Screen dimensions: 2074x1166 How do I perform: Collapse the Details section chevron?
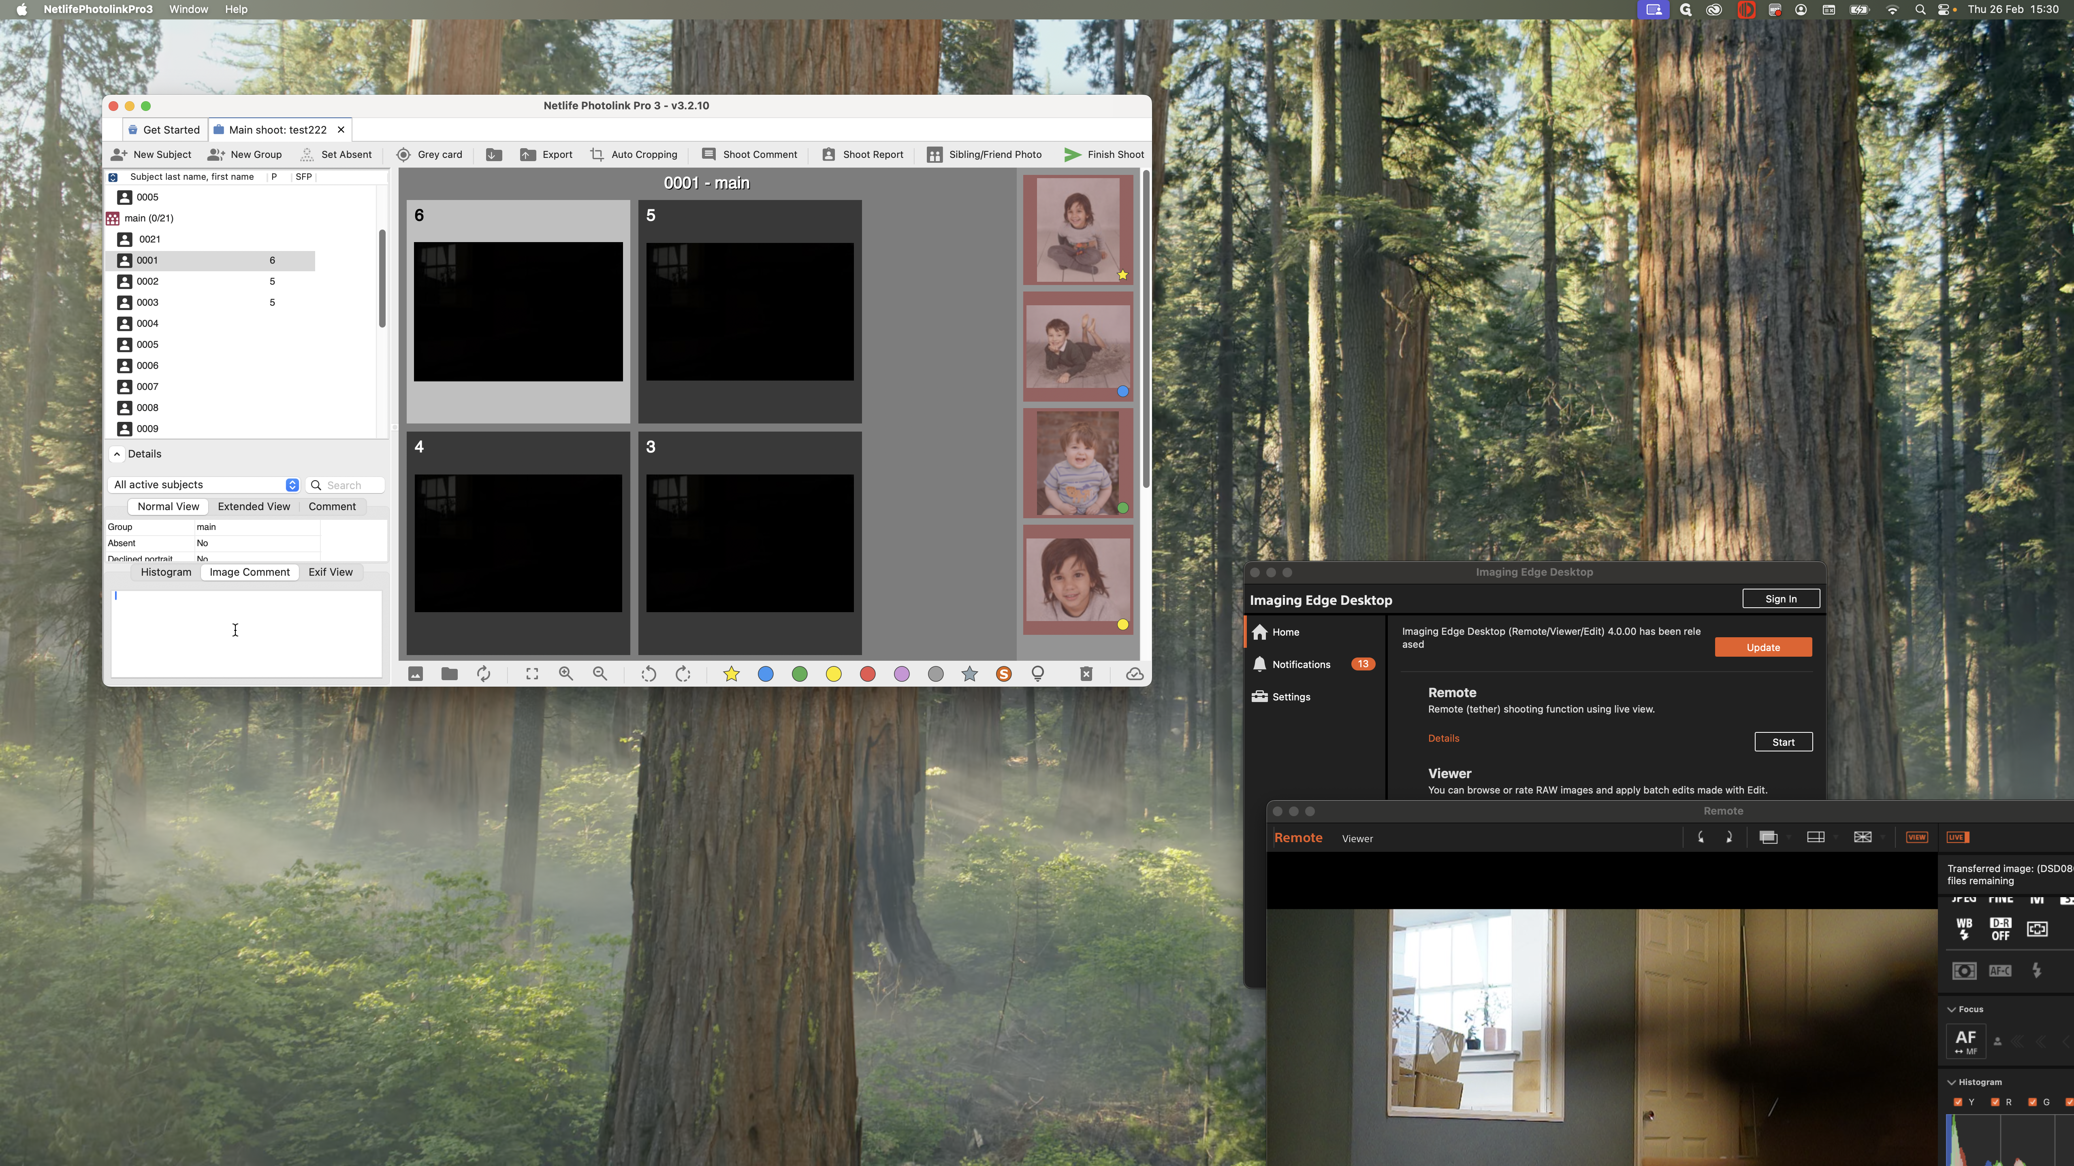tap(117, 454)
